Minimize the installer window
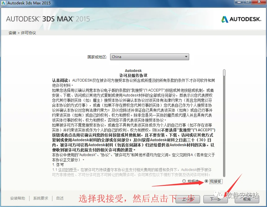 pos(239,2)
